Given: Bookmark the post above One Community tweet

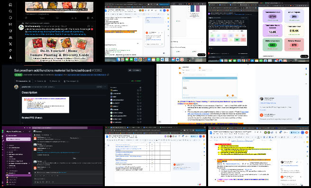Looking at the screenshot, I should (x=88, y=18).
